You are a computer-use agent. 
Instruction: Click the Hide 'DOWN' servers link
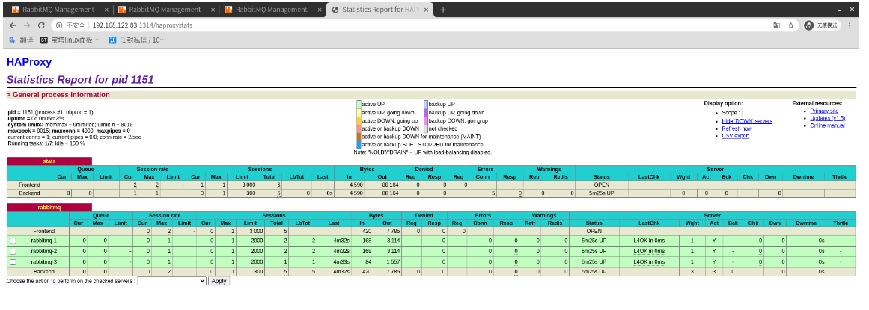pyautogui.click(x=746, y=121)
